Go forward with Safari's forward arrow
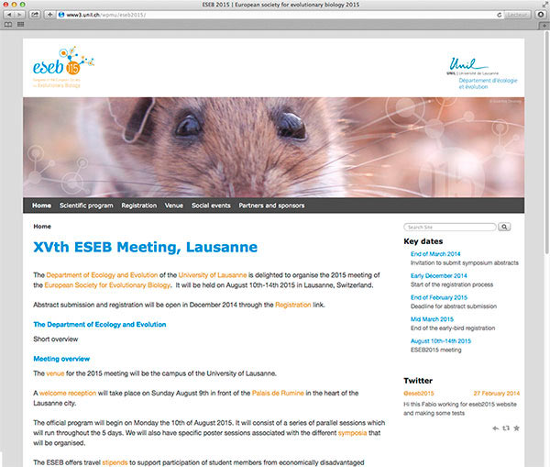This screenshot has width=550, height=467. [19, 15]
